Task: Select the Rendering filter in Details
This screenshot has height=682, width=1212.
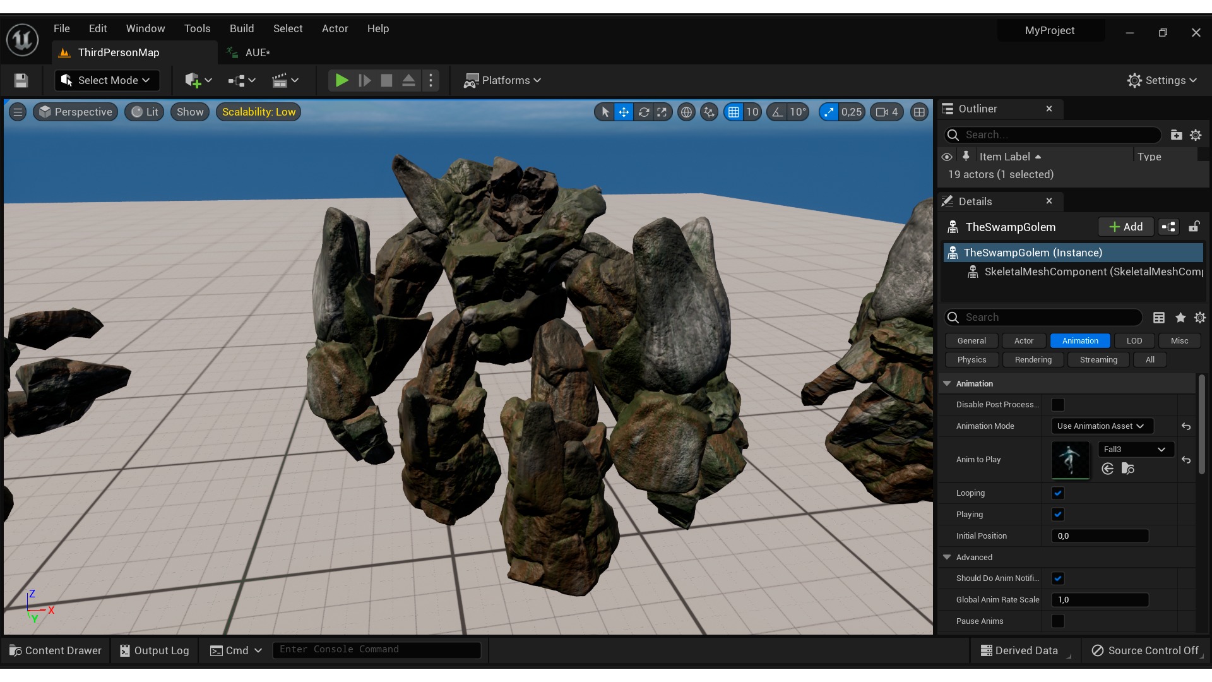Action: coord(1033,360)
